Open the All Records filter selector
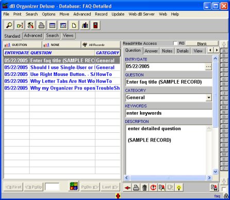This screenshot has height=200, width=230. coord(101,45)
